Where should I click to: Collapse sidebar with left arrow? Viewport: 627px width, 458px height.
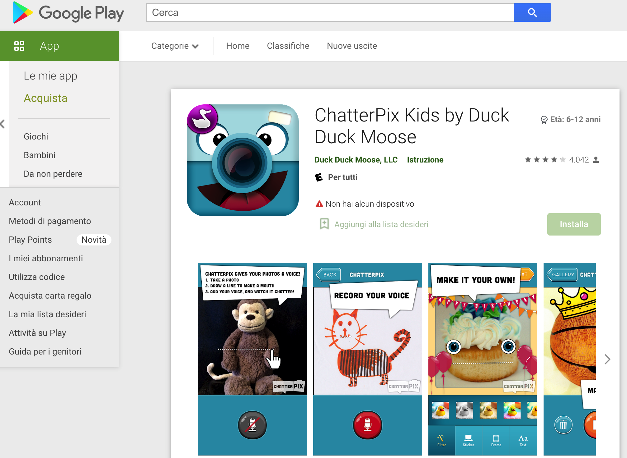click(2, 124)
